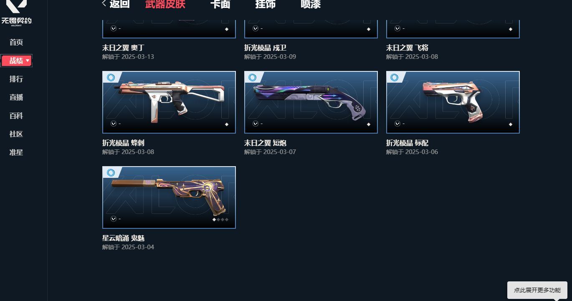Switch to the 挂饰 tab
This screenshot has height=301, width=572.
pyautogui.click(x=265, y=4)
